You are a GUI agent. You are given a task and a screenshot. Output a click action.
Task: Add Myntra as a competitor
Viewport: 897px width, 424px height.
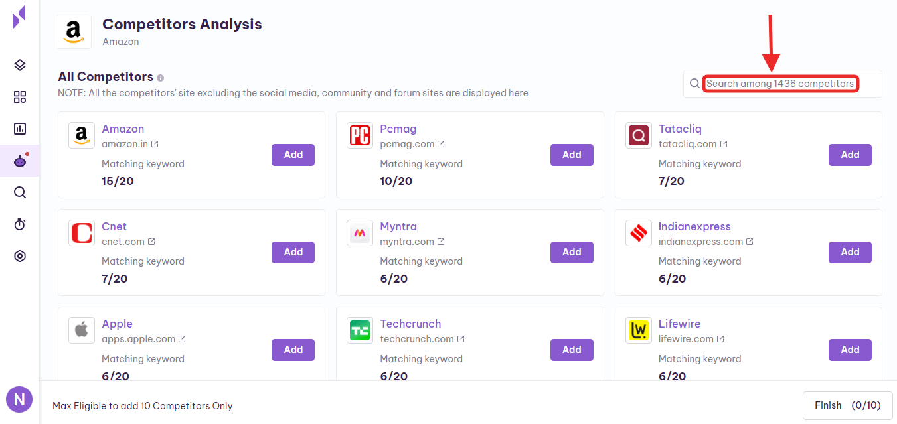tap(571, 252)
